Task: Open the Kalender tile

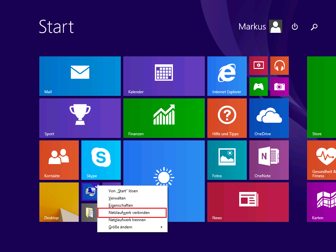Action: pos(164,76)
